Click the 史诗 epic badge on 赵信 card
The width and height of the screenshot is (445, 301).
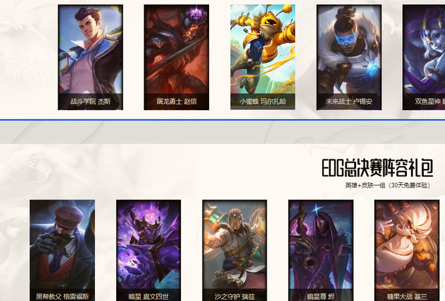[x=196, y=13]
